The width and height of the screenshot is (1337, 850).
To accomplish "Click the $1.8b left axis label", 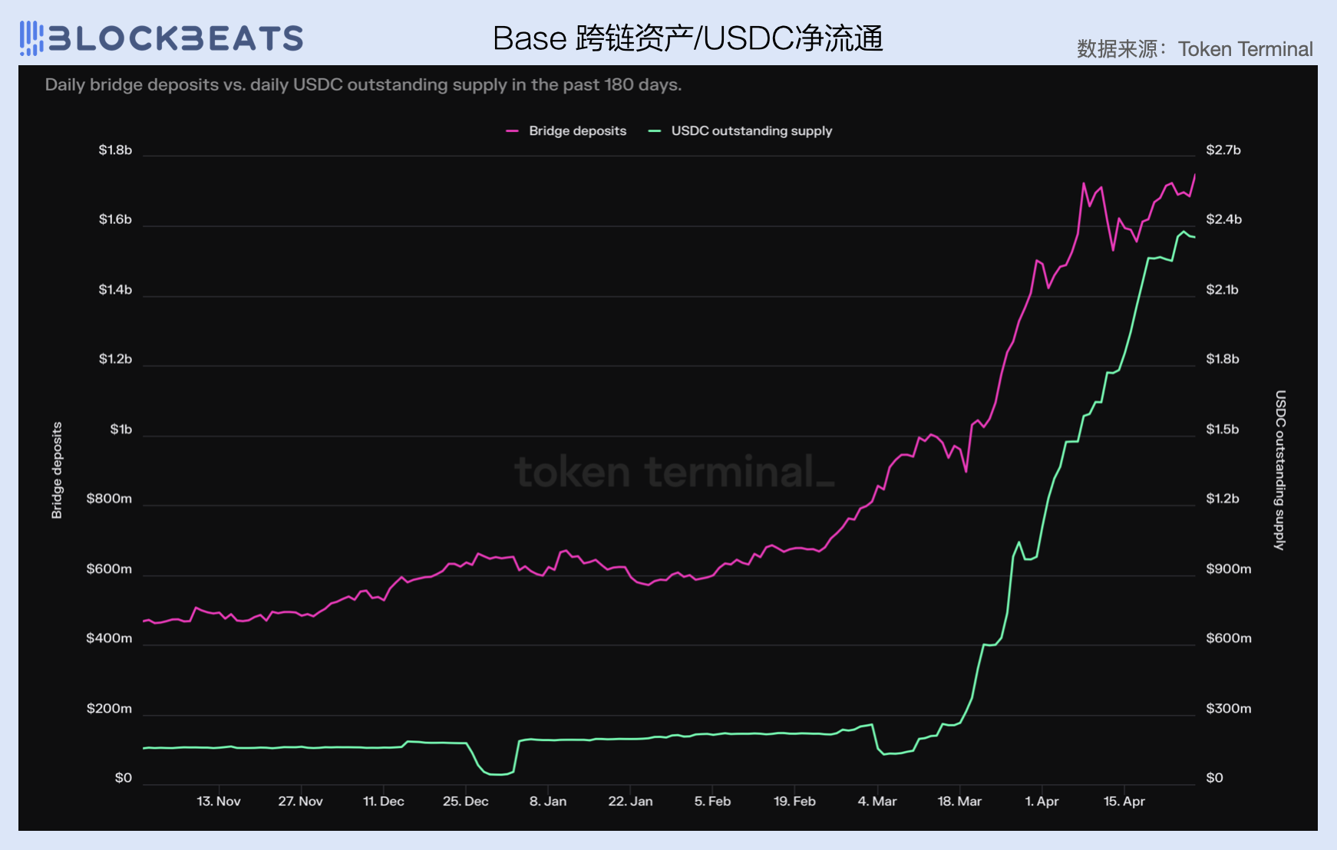I will click(x=115, y=150).
